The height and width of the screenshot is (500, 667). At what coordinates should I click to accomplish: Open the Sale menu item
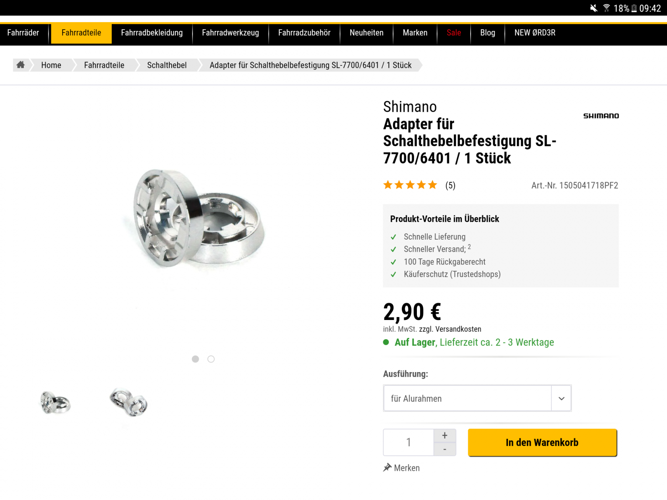pyautogui.click(x=454, y=33)
